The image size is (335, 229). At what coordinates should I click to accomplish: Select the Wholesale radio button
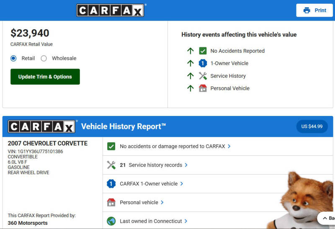pos(44,58)
